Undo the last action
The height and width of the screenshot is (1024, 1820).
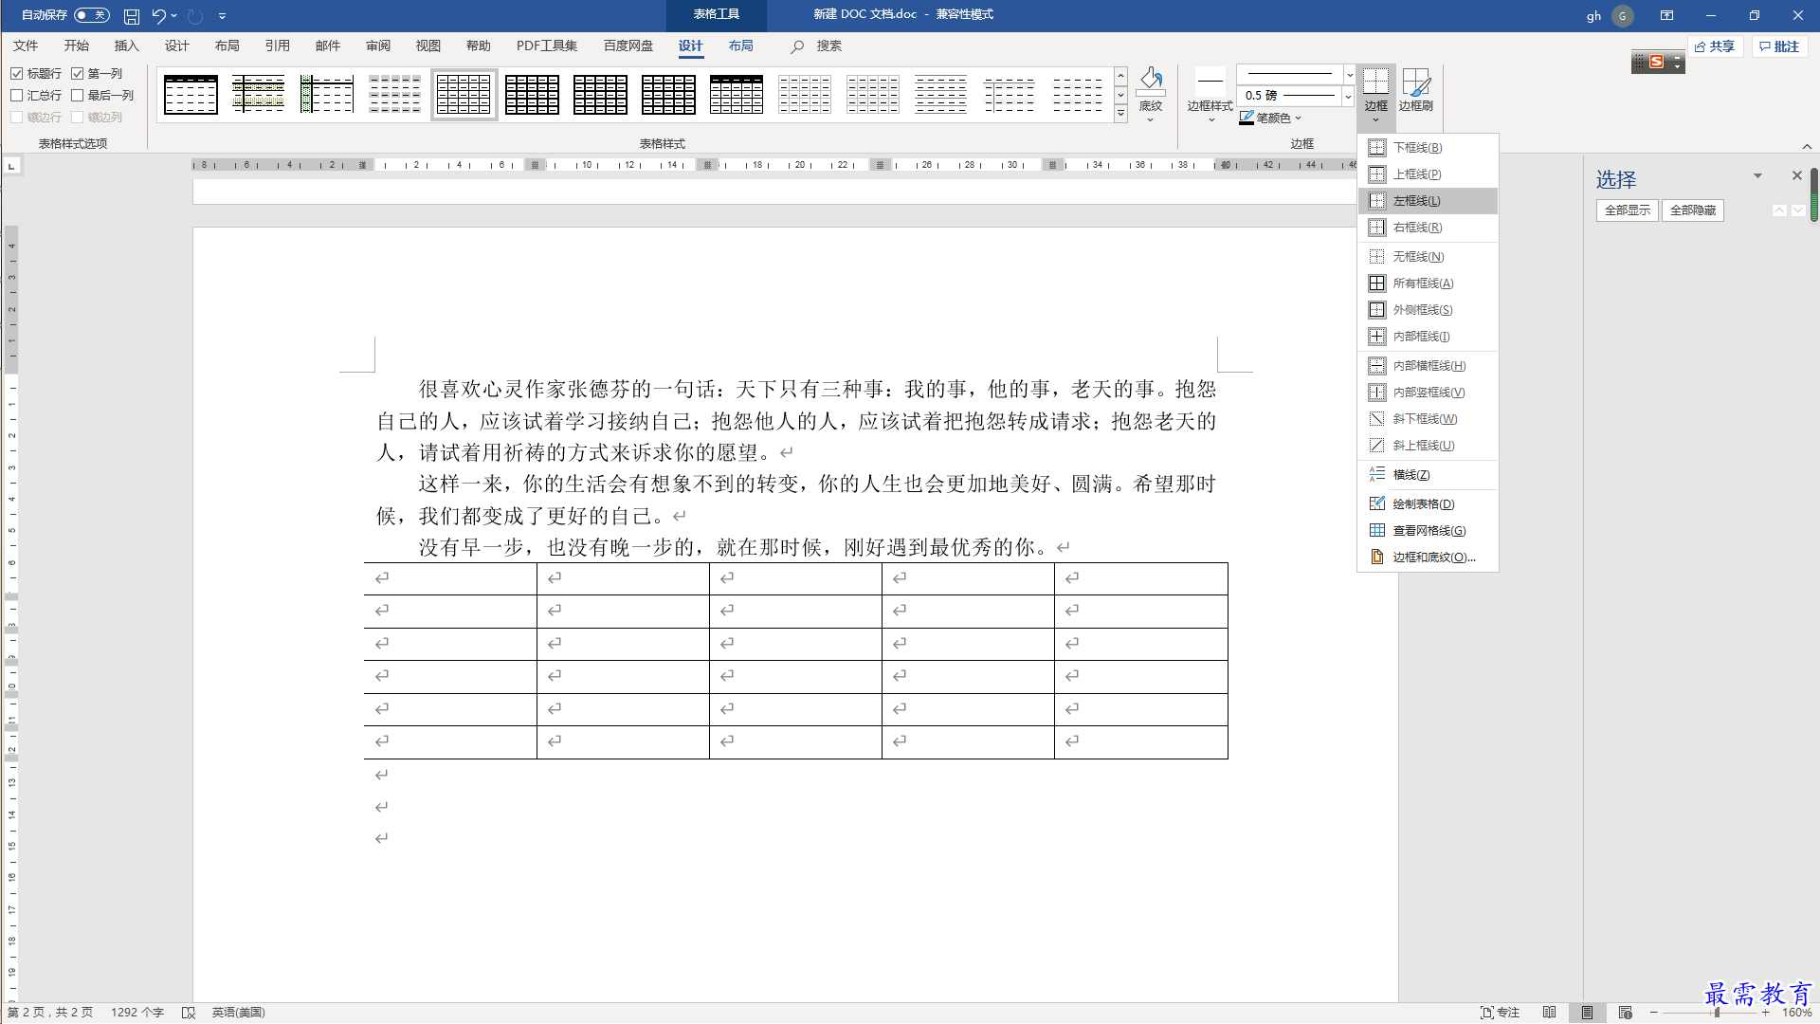tap(158, 16)
